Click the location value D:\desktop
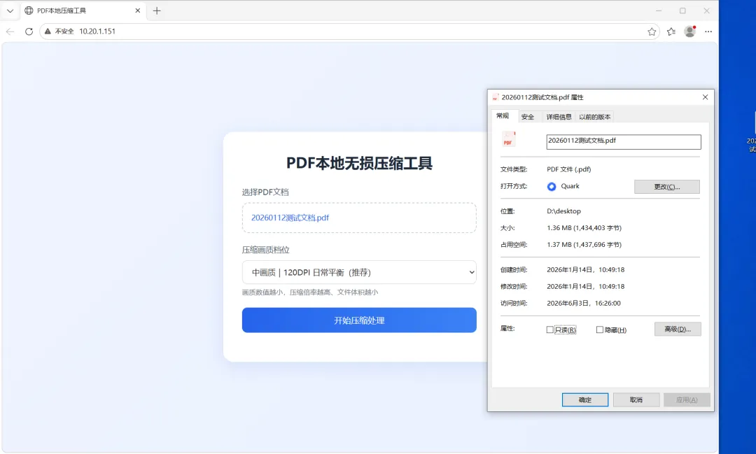 click(x=563, y=211)
